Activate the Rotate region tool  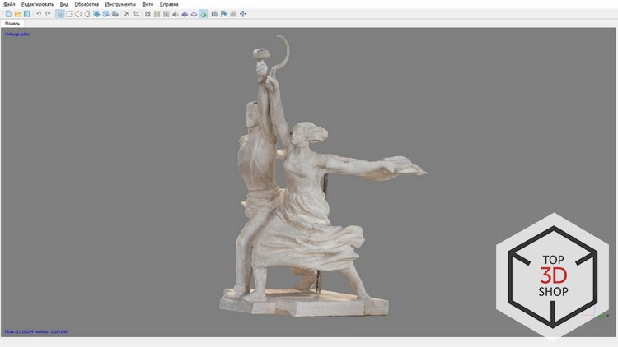point(105,14)
